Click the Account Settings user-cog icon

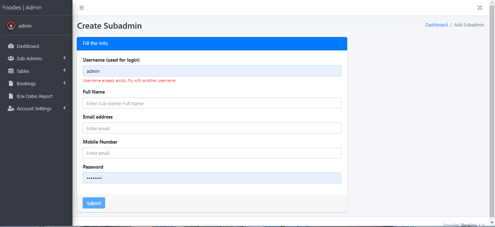11,108
